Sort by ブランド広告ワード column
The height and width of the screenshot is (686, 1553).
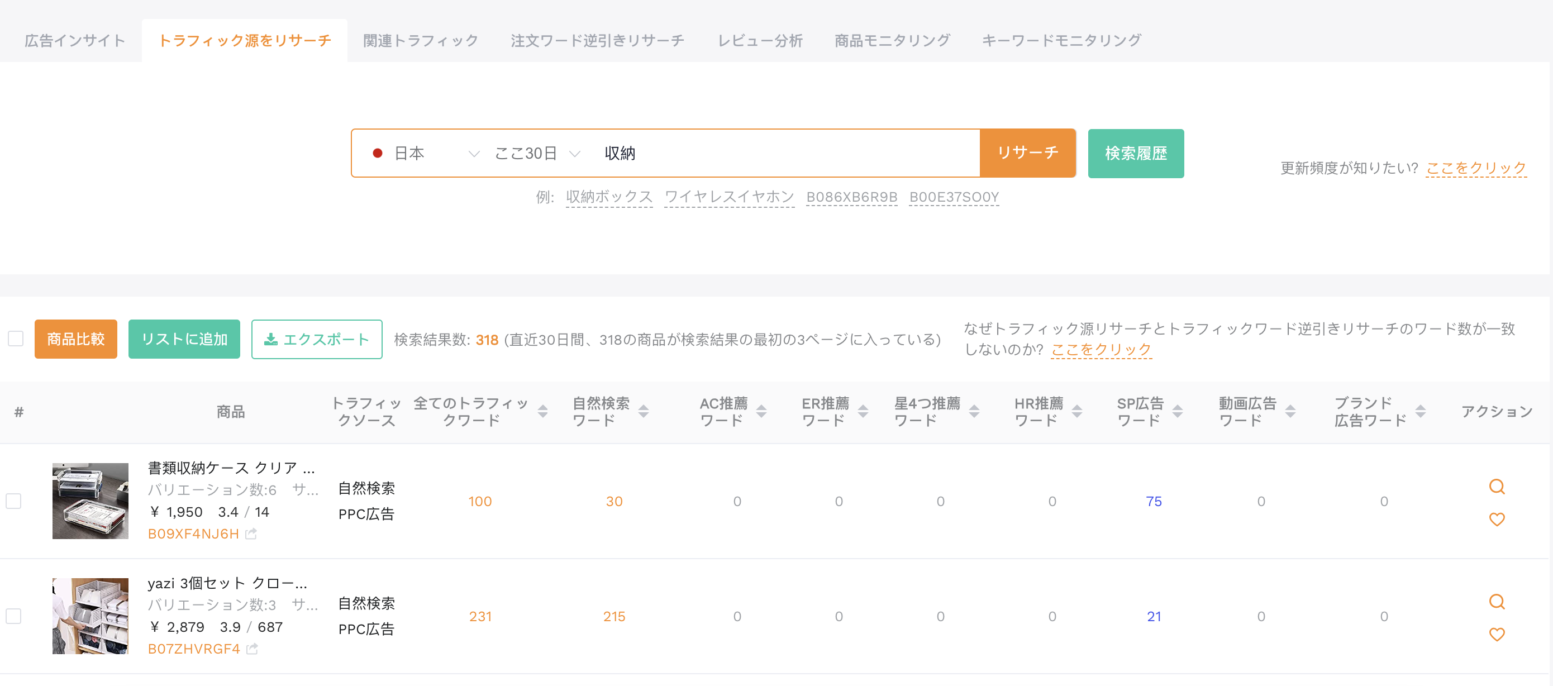[1421, 411]
